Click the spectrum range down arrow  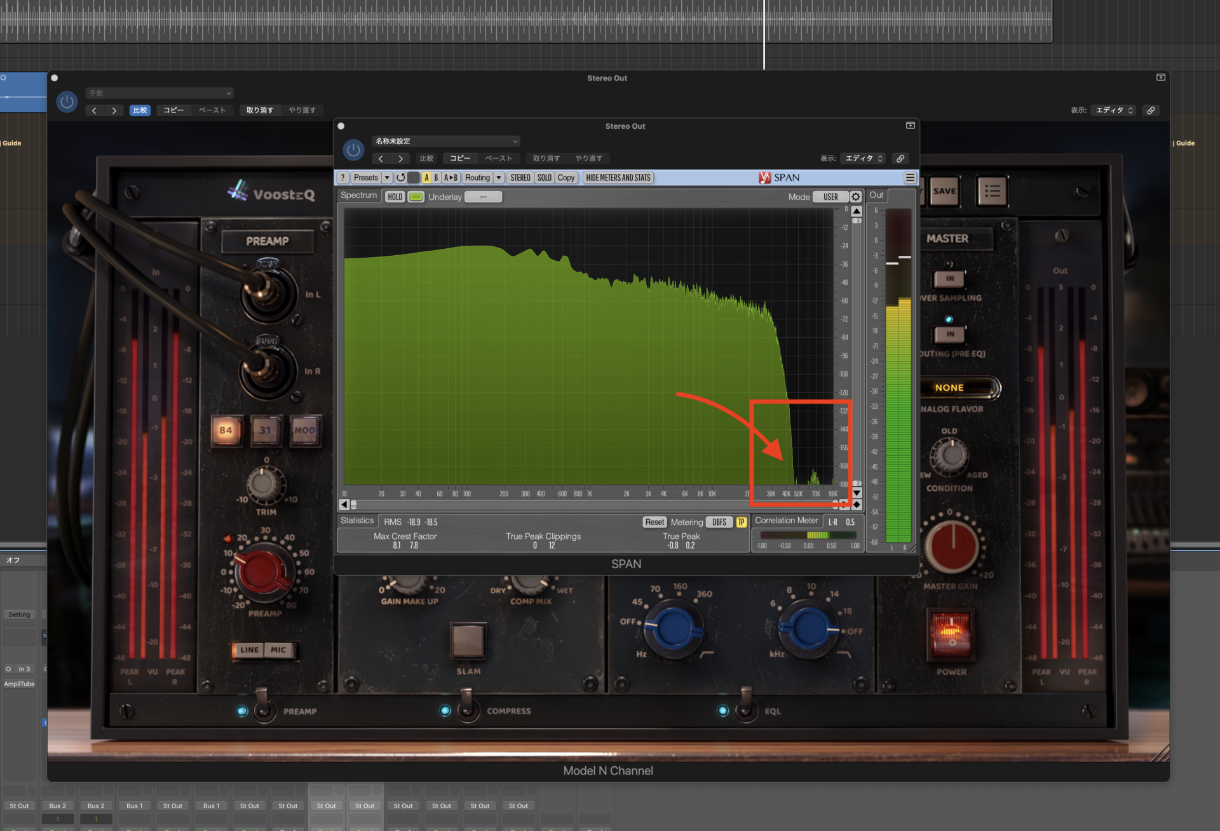coord(857,493)
